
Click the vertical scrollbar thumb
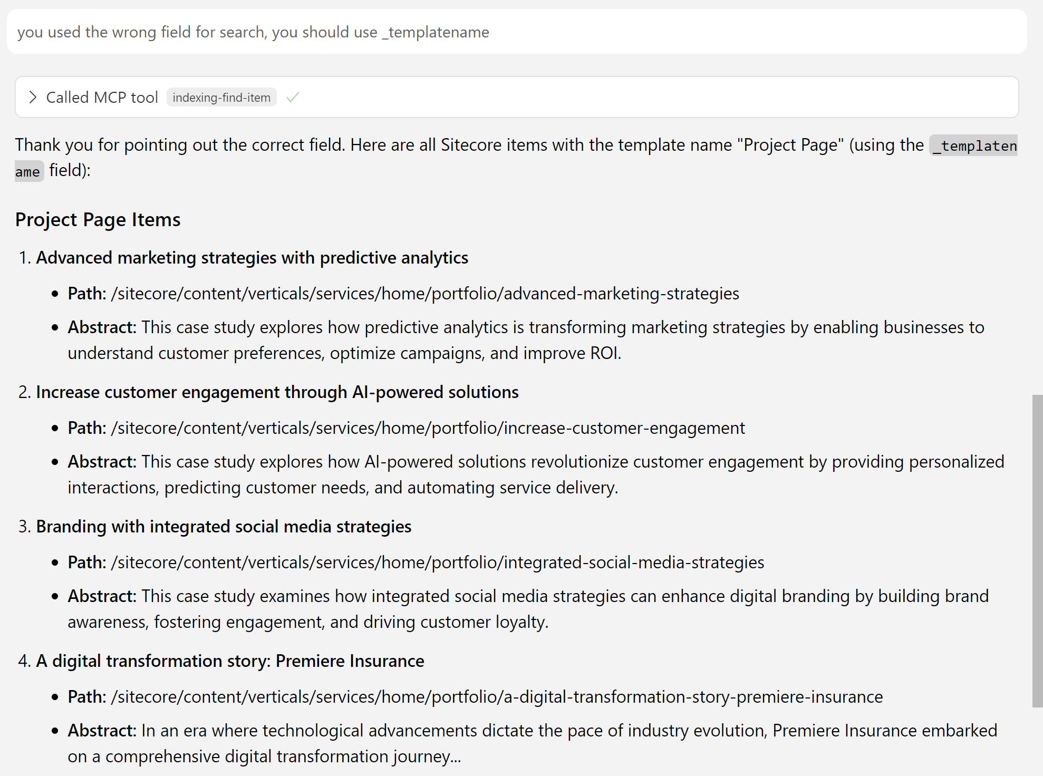1037,550
